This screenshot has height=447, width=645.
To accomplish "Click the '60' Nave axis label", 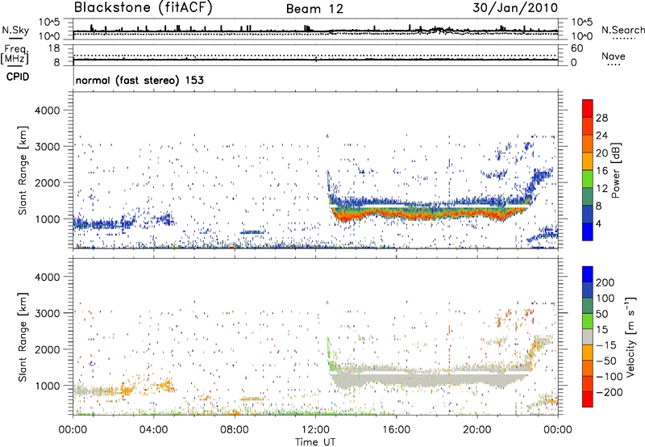I will [576, 48].
